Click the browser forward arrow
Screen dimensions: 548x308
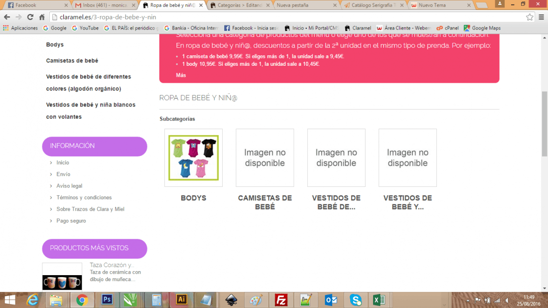point(18,17)
